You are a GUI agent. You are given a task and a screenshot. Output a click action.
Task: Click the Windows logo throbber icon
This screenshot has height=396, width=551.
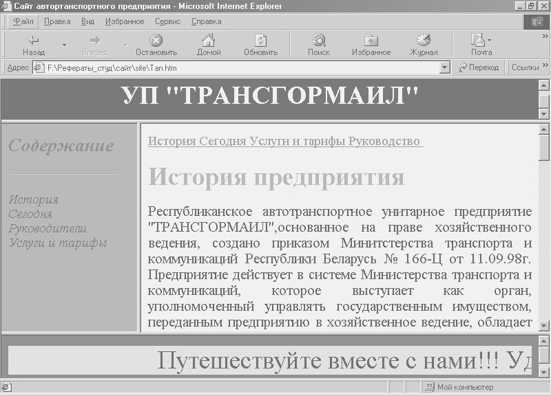pos(537,22)
